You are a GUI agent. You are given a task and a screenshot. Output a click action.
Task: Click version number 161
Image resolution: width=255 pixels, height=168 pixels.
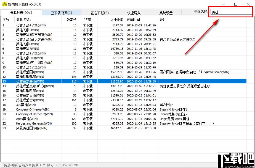pyautogui.click(x=74, y=100)
